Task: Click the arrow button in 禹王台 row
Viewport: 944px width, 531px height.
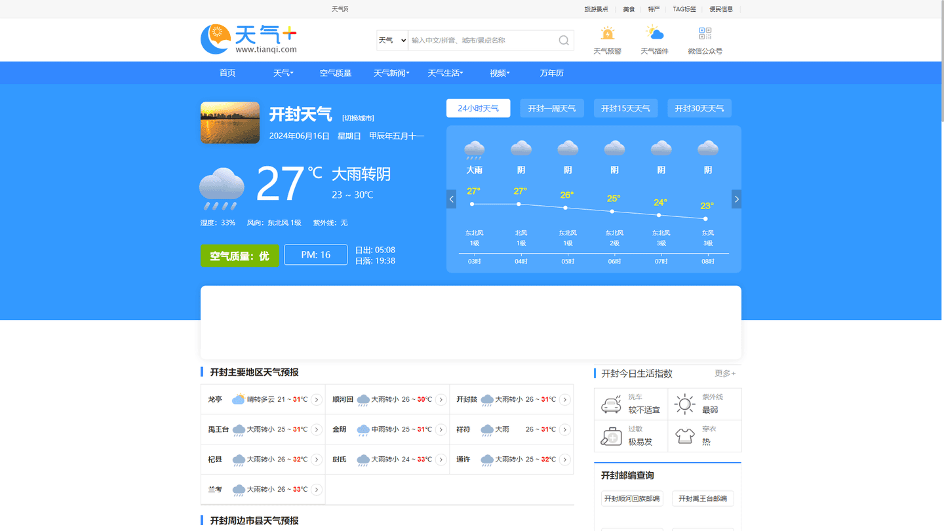Action: pyautogui.click(x=317, y=429)
